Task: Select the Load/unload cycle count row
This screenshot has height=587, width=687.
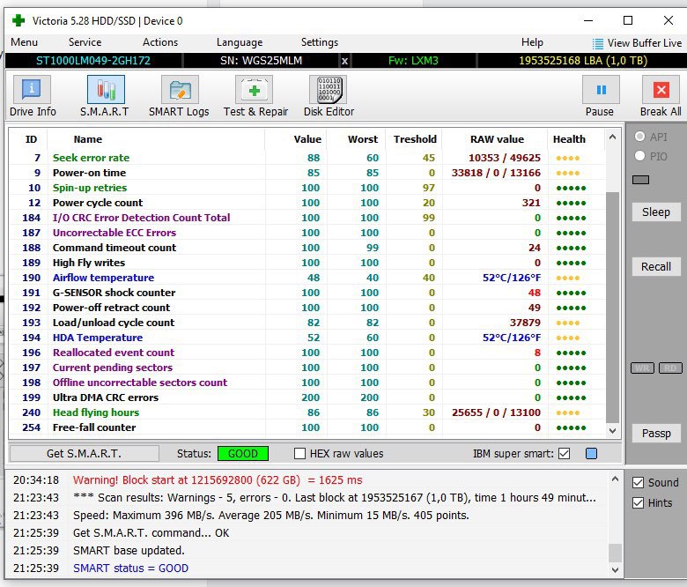Action: tap(307, 323)
